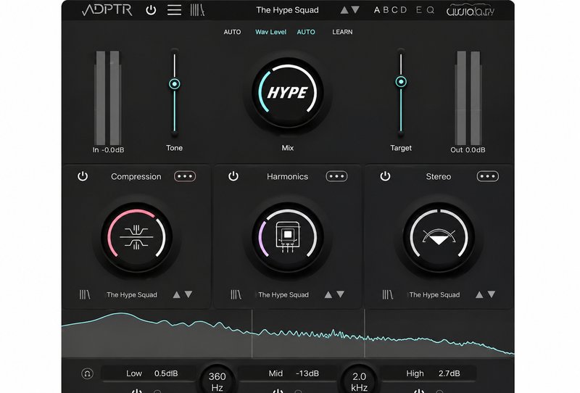Viewport: 580px width, 393px height.
Task: Open the Stereo more options button
Action: click(487, 176)
